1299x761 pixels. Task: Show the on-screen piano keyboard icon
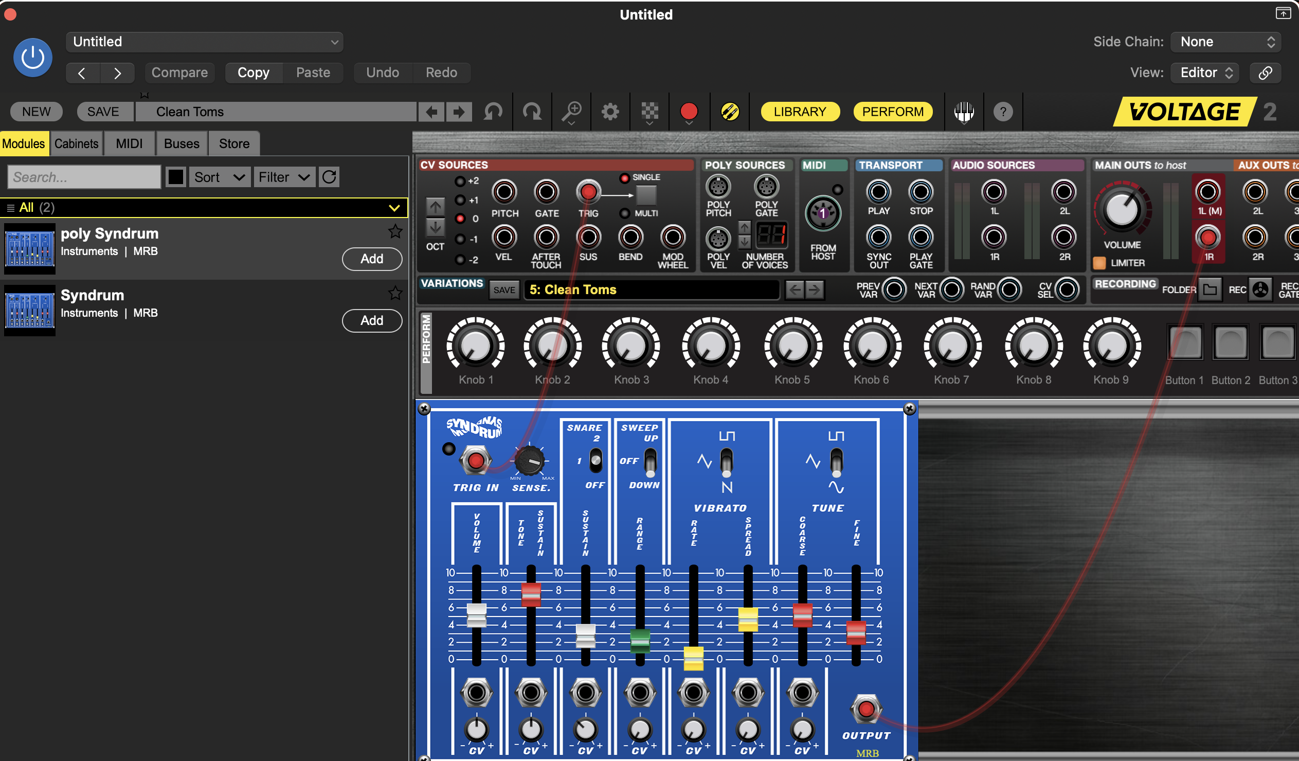coord(964,112)
